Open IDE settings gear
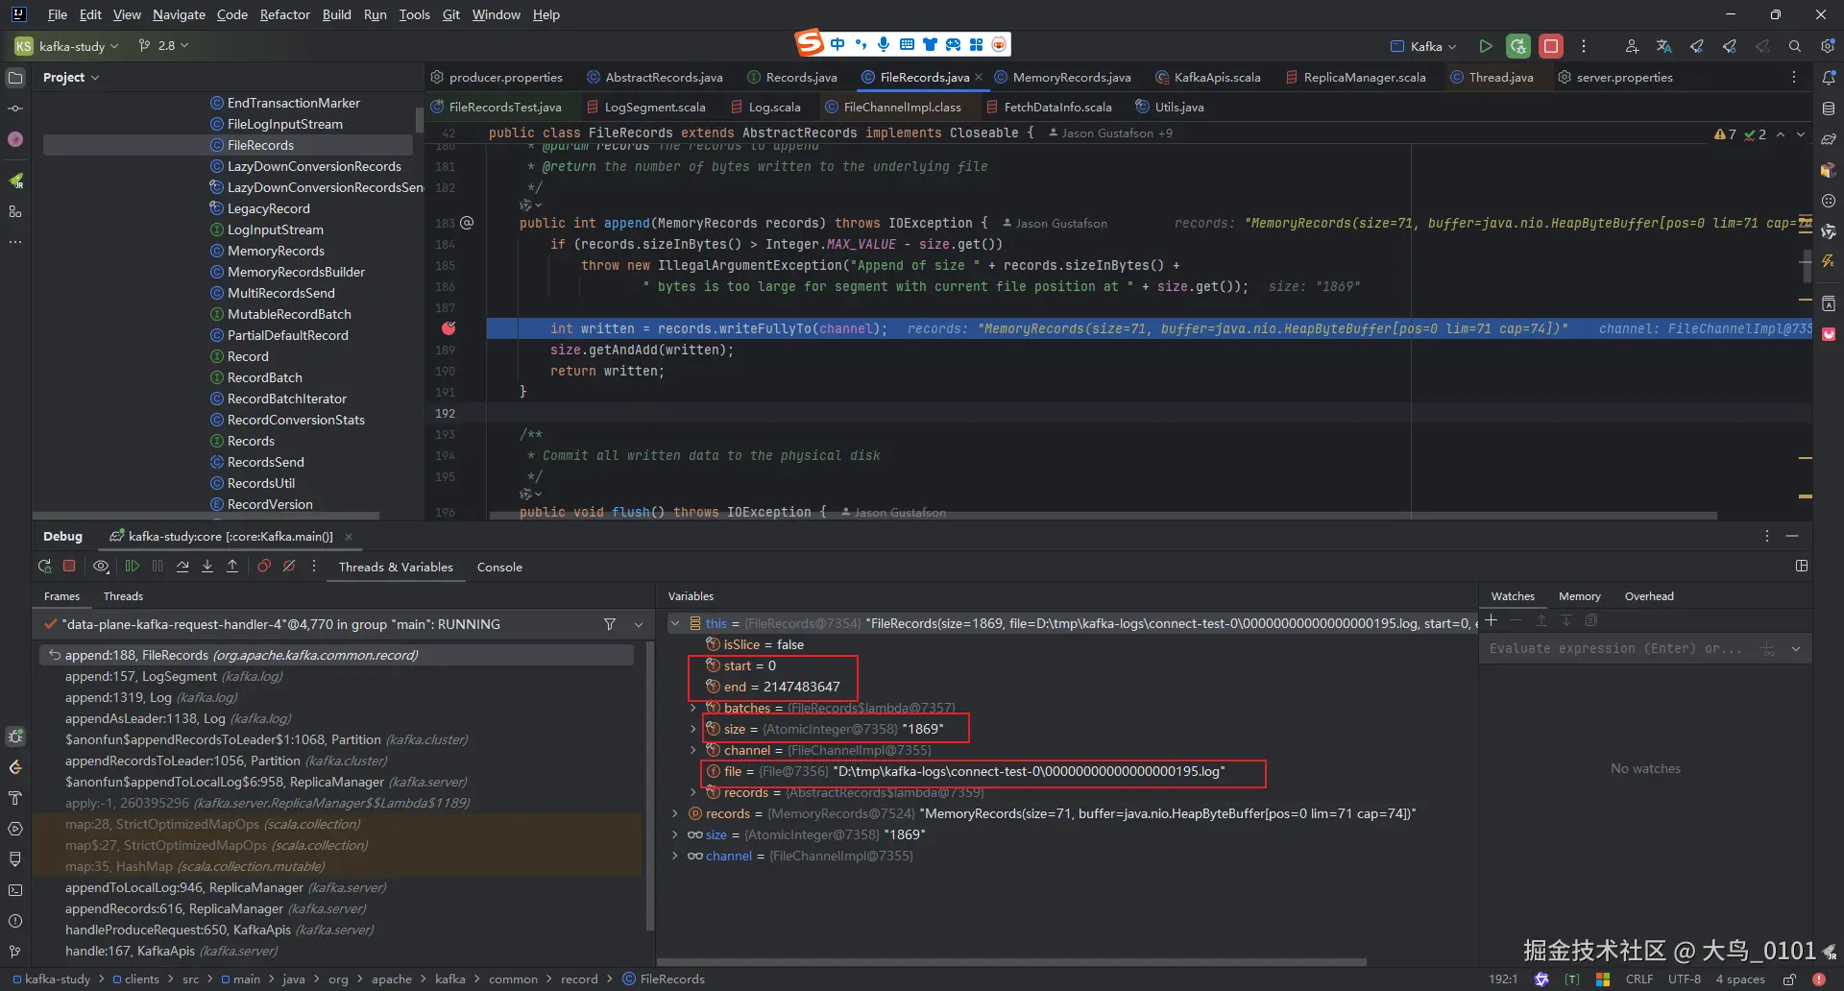The width and height of the screenshot is (1844, 991). (x=1828, y=46)
